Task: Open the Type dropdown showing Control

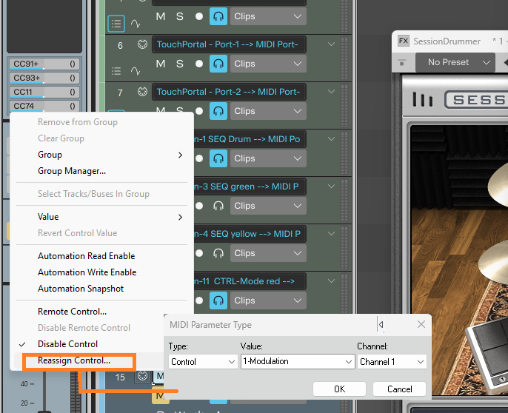Action: click(x=202, y=362)
